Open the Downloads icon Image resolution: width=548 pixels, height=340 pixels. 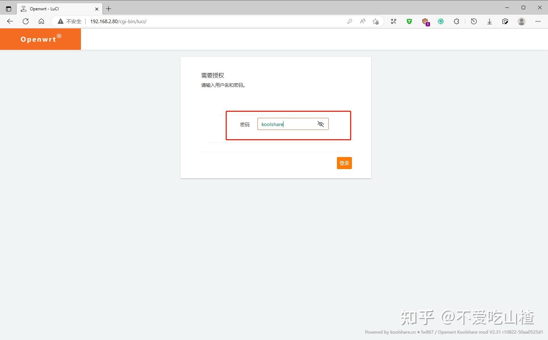pos(490,21)
